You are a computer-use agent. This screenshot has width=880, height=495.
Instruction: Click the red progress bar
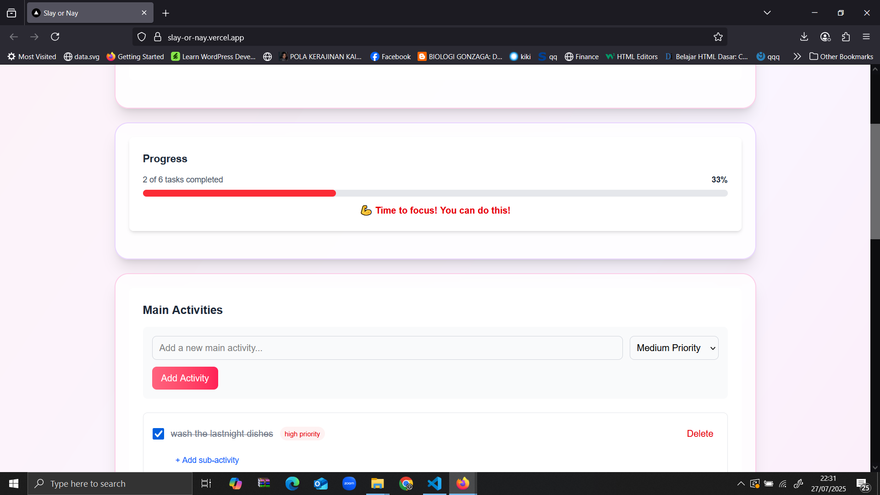(x=239, y=193)
